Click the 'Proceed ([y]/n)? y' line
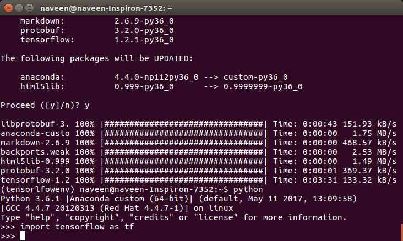The width and height of the screenshot is (403, 241). click(x=45, y=105)
